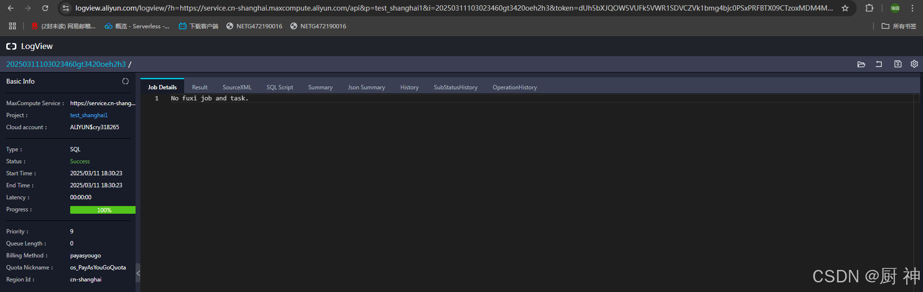
Task: Open the second NETG472190016 bookmark
Action: (x=318, y=26)
